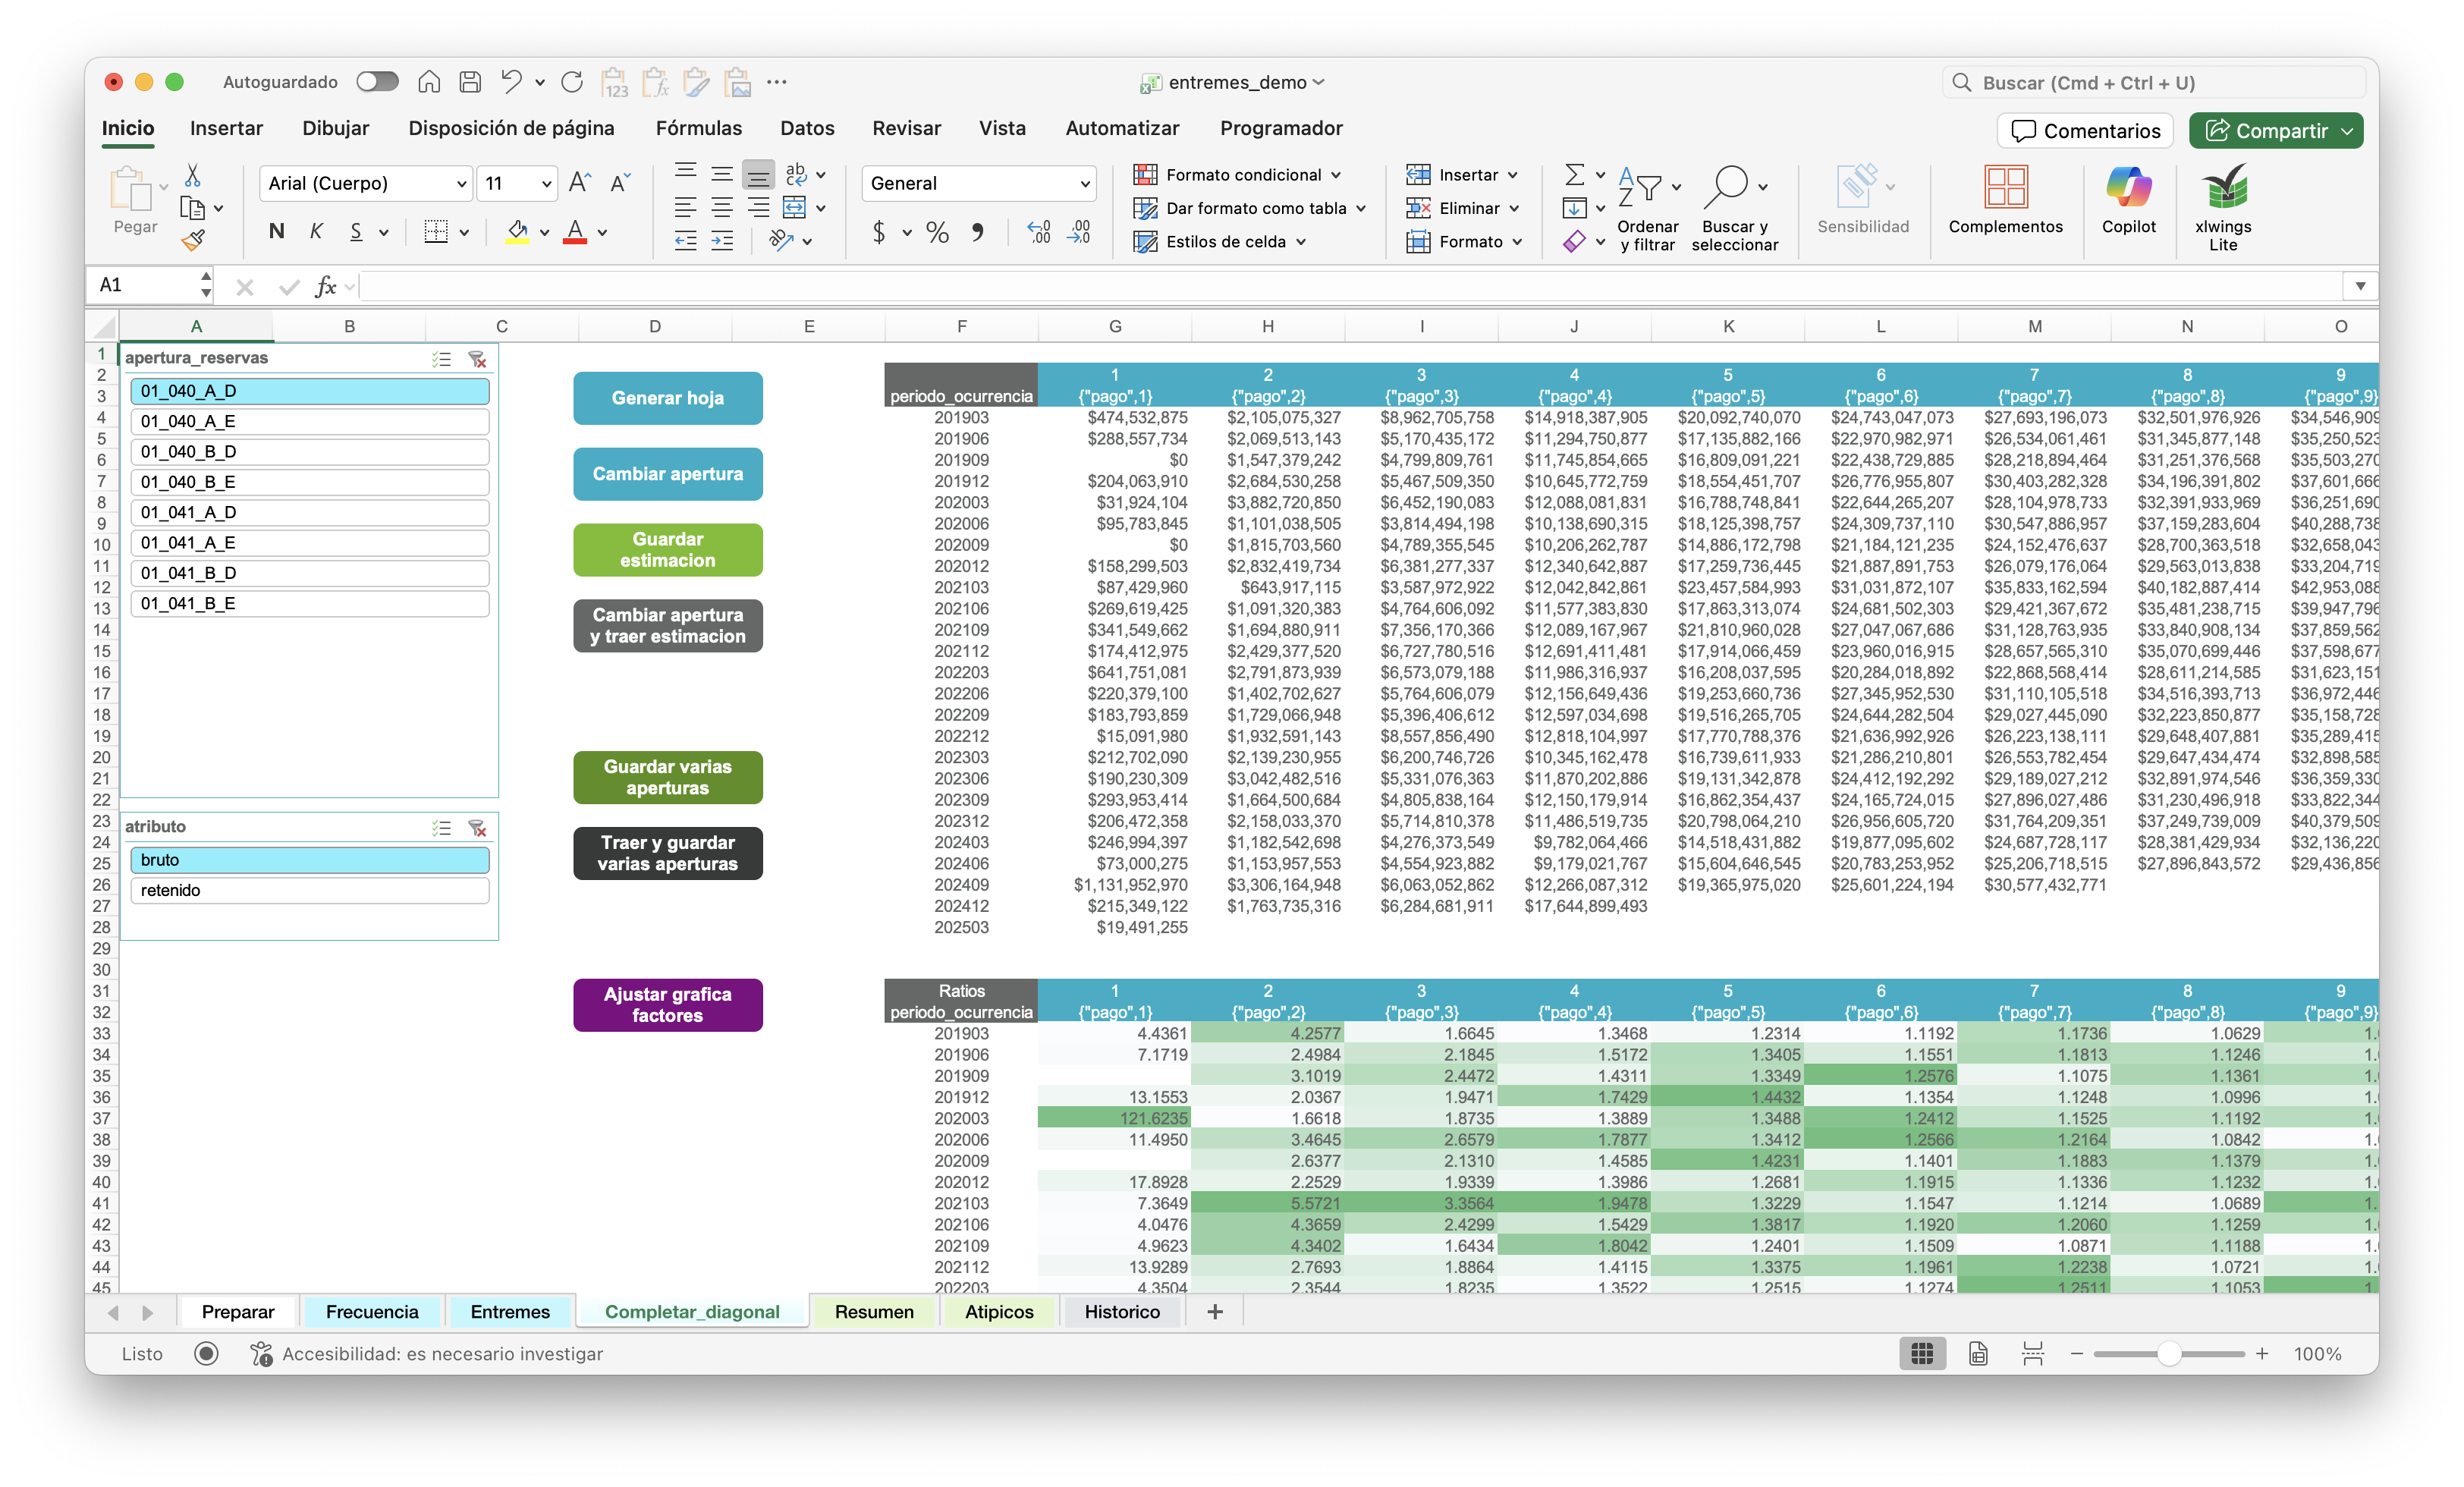Click the Home icon in title bar
Viewport: 2464px width, 1487px height.
(x=429, y=82)
